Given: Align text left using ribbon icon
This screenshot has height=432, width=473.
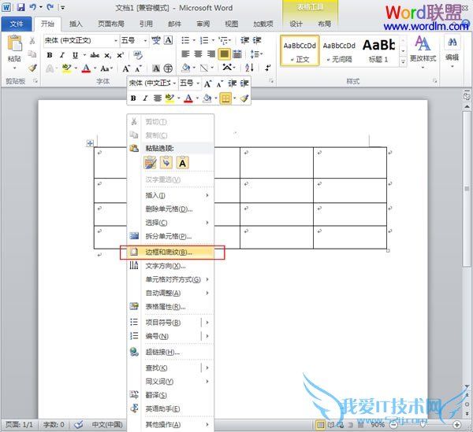Looking at the screenshot, I should coord(185,54).
